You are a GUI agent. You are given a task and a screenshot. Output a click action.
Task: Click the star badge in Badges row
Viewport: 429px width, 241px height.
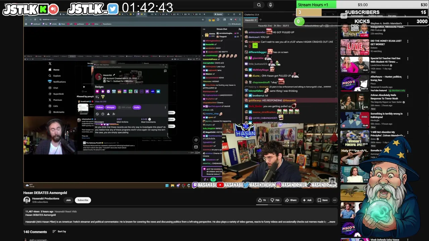coord(103,91)
